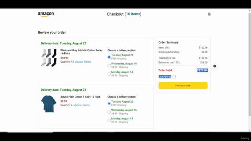
Task: Delete the socks from the order
Action: (x=87, y=62)
